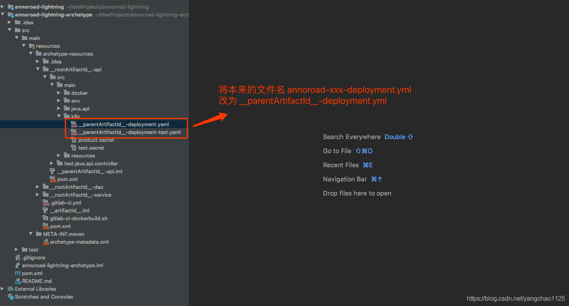
Task: Click the resources folder icon under main
Action: [x=32, y=46]
